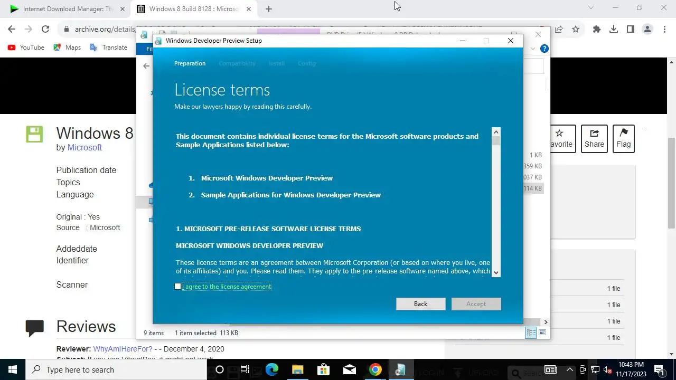Open Task View on the taskbar
Viewport: 676px width, 380px height.
(245, 369)
